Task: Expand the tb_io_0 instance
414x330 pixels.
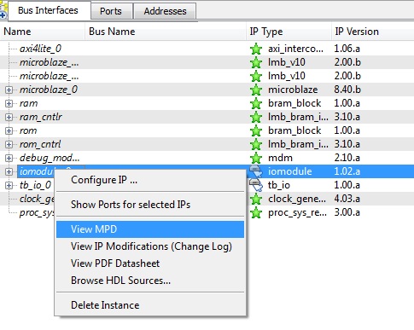Action: pyautogui.click(x=9, y=185)
